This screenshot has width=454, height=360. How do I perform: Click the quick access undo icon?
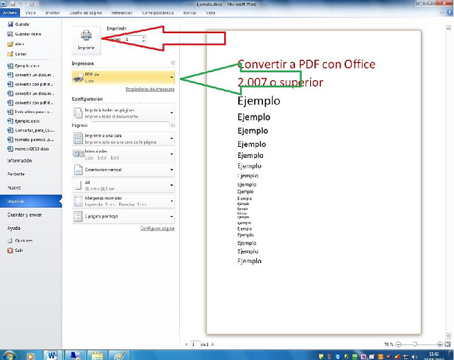click(21, 4)
